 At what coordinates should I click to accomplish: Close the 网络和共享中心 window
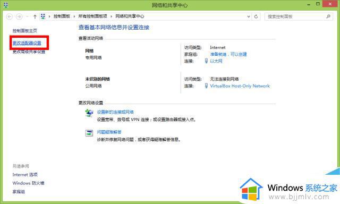pyautogui.click(x=330, y=4)
